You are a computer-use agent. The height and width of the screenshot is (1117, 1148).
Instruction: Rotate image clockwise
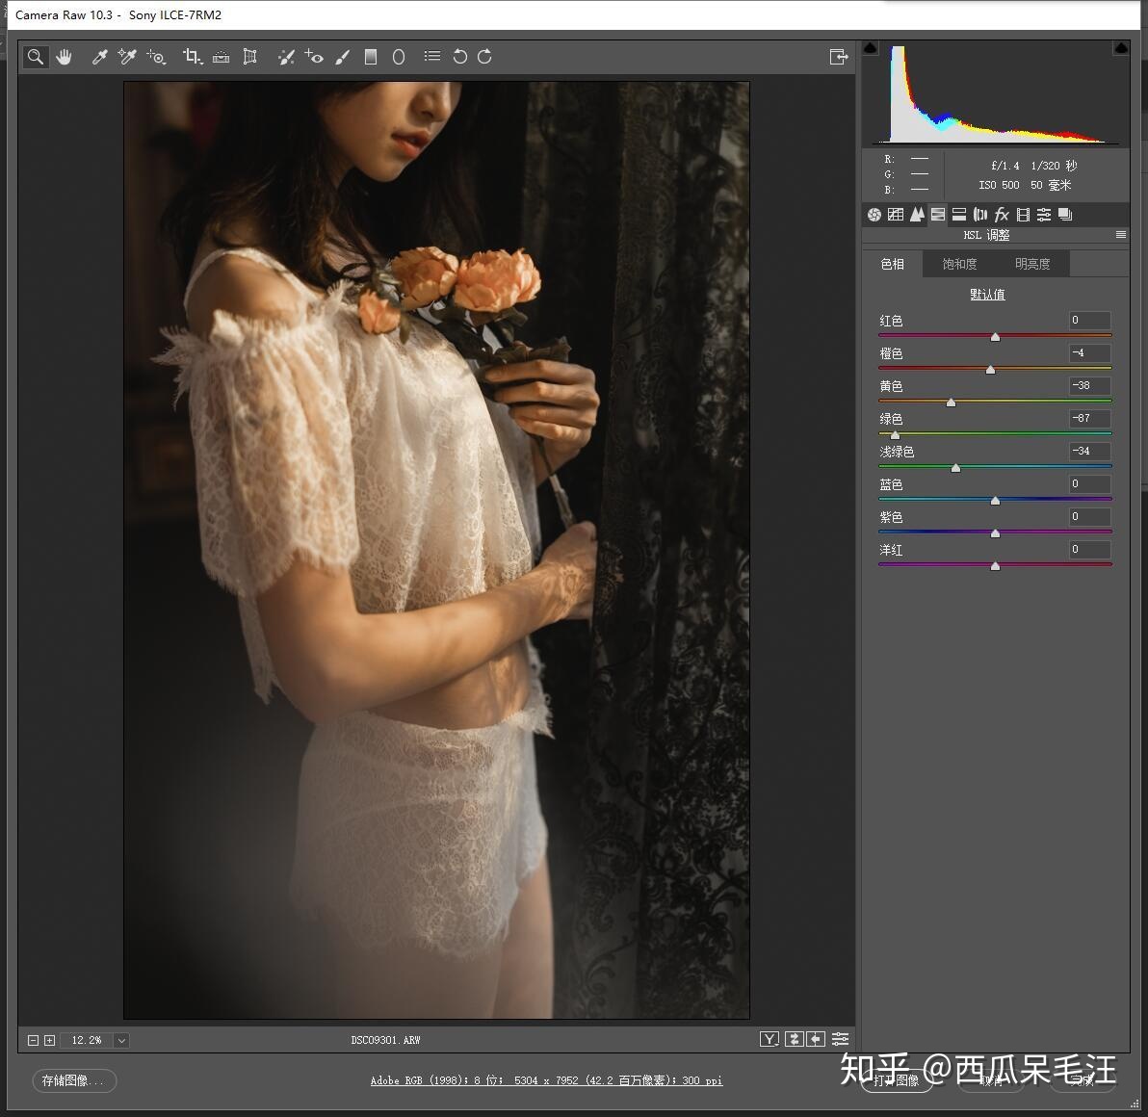[484, 57]
